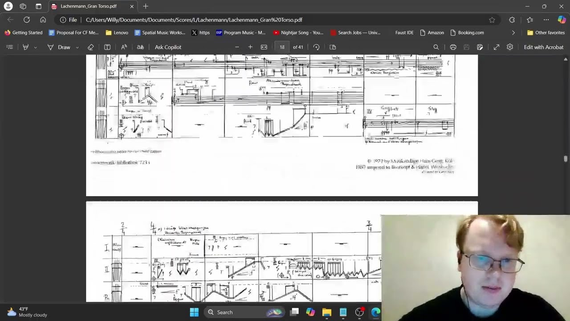The height and width of the screenshot is (321, 570).
Task: Select the Erase tool
Action: click(x=91, y=47)
